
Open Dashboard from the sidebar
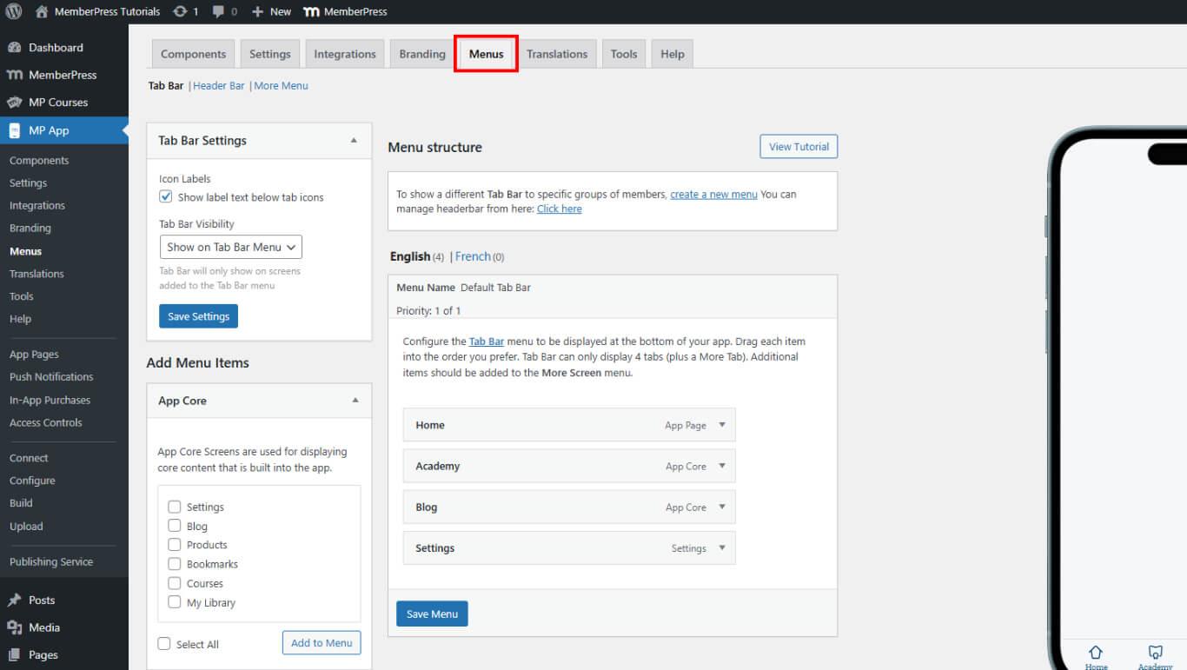pyautogui.click(x=56, y=48)
